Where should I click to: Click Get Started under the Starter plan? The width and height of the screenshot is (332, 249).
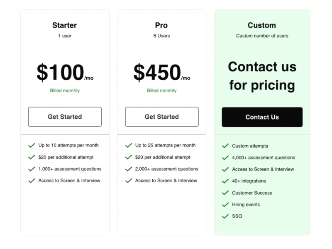pyautogui.click(x=65, y=117)
